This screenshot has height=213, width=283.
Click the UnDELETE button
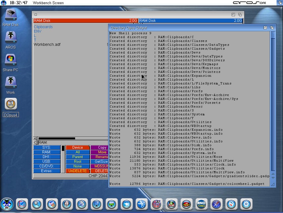tap(77, 171)
